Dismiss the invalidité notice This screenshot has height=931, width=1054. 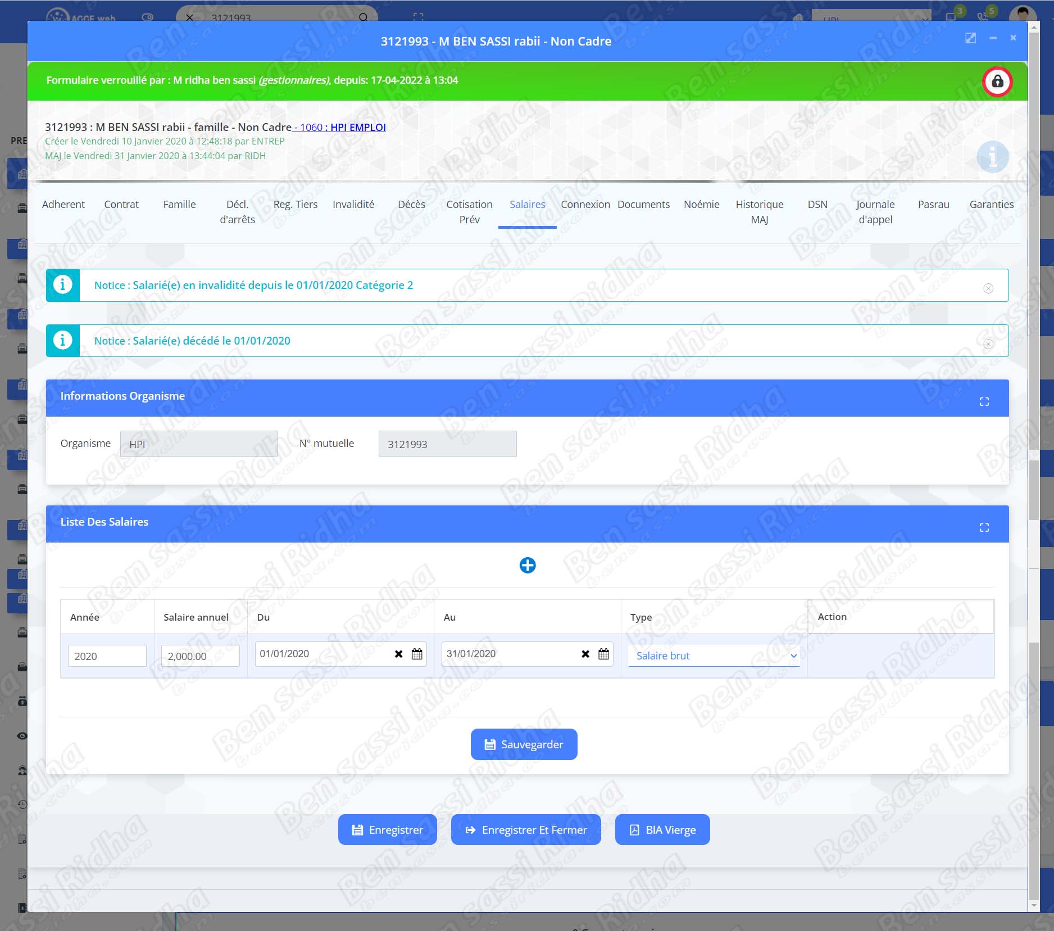click(x=988, y=288)
